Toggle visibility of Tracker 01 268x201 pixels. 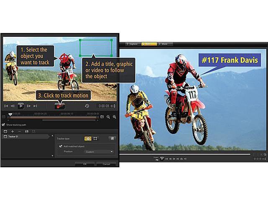point(5,137)
